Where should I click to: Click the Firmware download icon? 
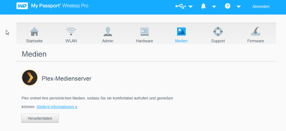[x=256, y=31]
